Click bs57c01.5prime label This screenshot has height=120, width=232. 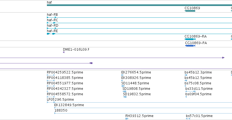(199, 116)
